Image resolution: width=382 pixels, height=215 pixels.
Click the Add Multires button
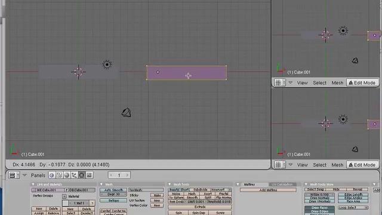click(268, 190)
